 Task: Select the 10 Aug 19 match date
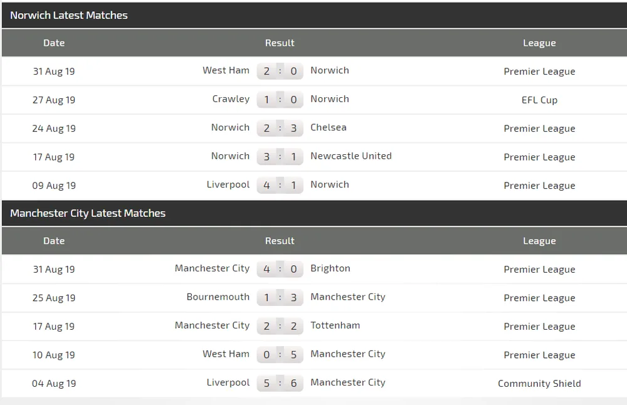54,355
